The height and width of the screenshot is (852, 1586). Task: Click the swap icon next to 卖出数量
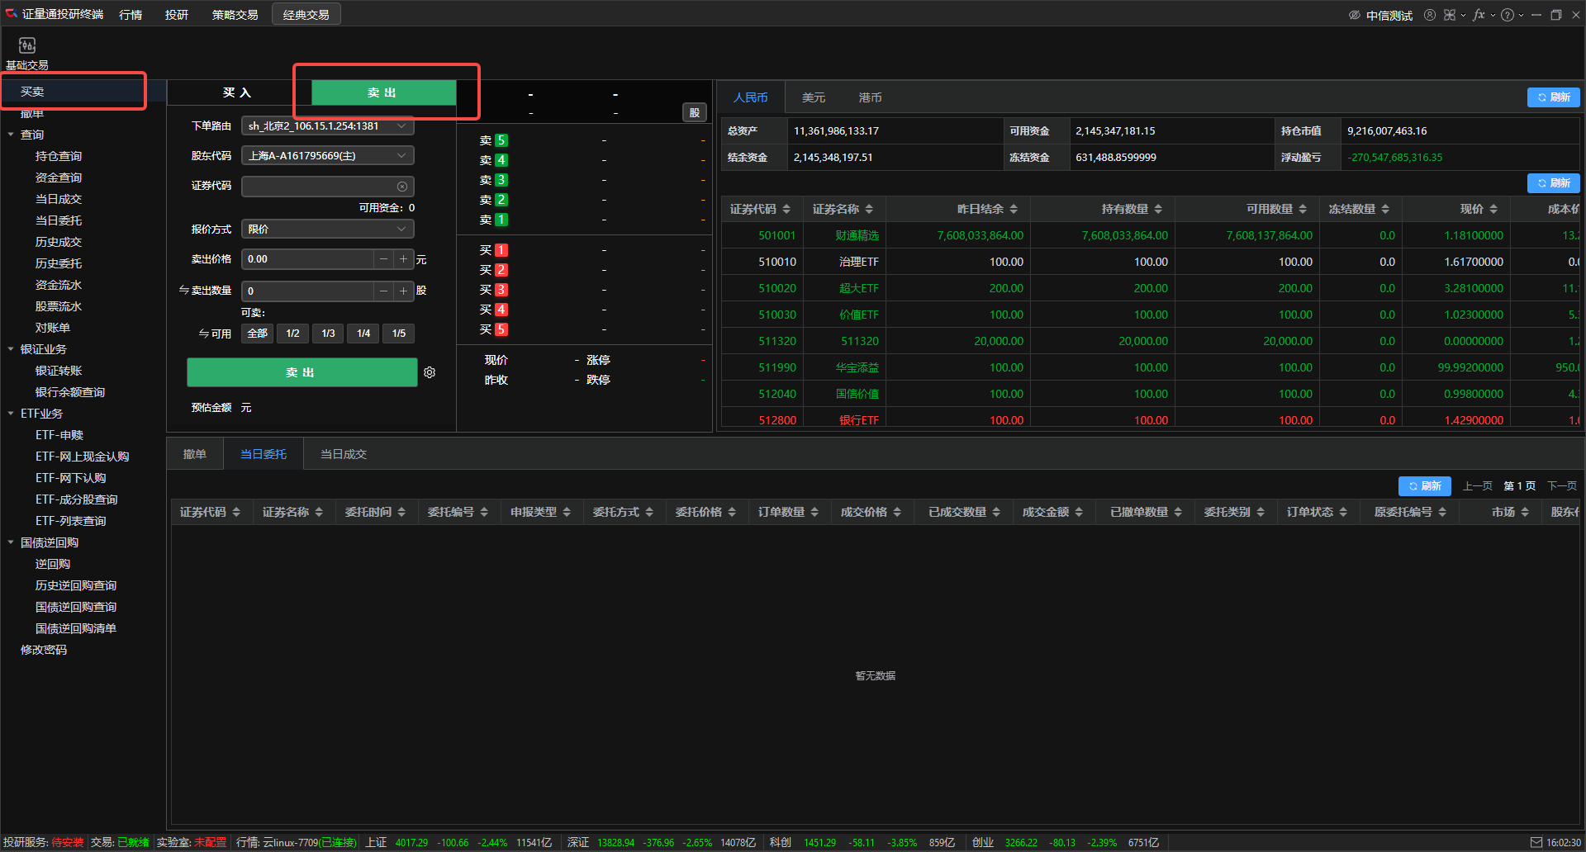pyautogui.click(x=183, y=291)
